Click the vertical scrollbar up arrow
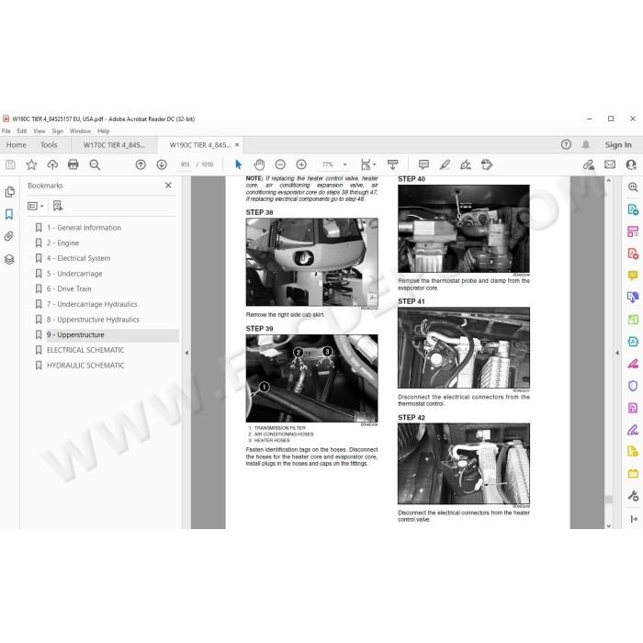This screenshot has width=643, height=643. tap(608, 180)
